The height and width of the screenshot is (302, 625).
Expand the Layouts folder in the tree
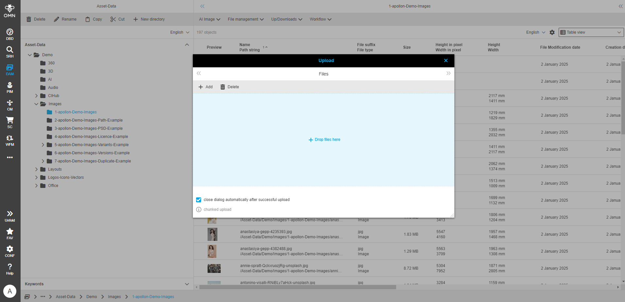coord(36,169)
